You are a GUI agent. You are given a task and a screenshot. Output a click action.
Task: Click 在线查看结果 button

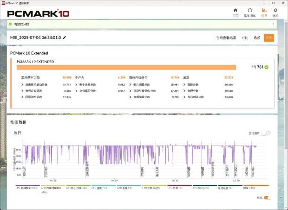coord(226,38)
